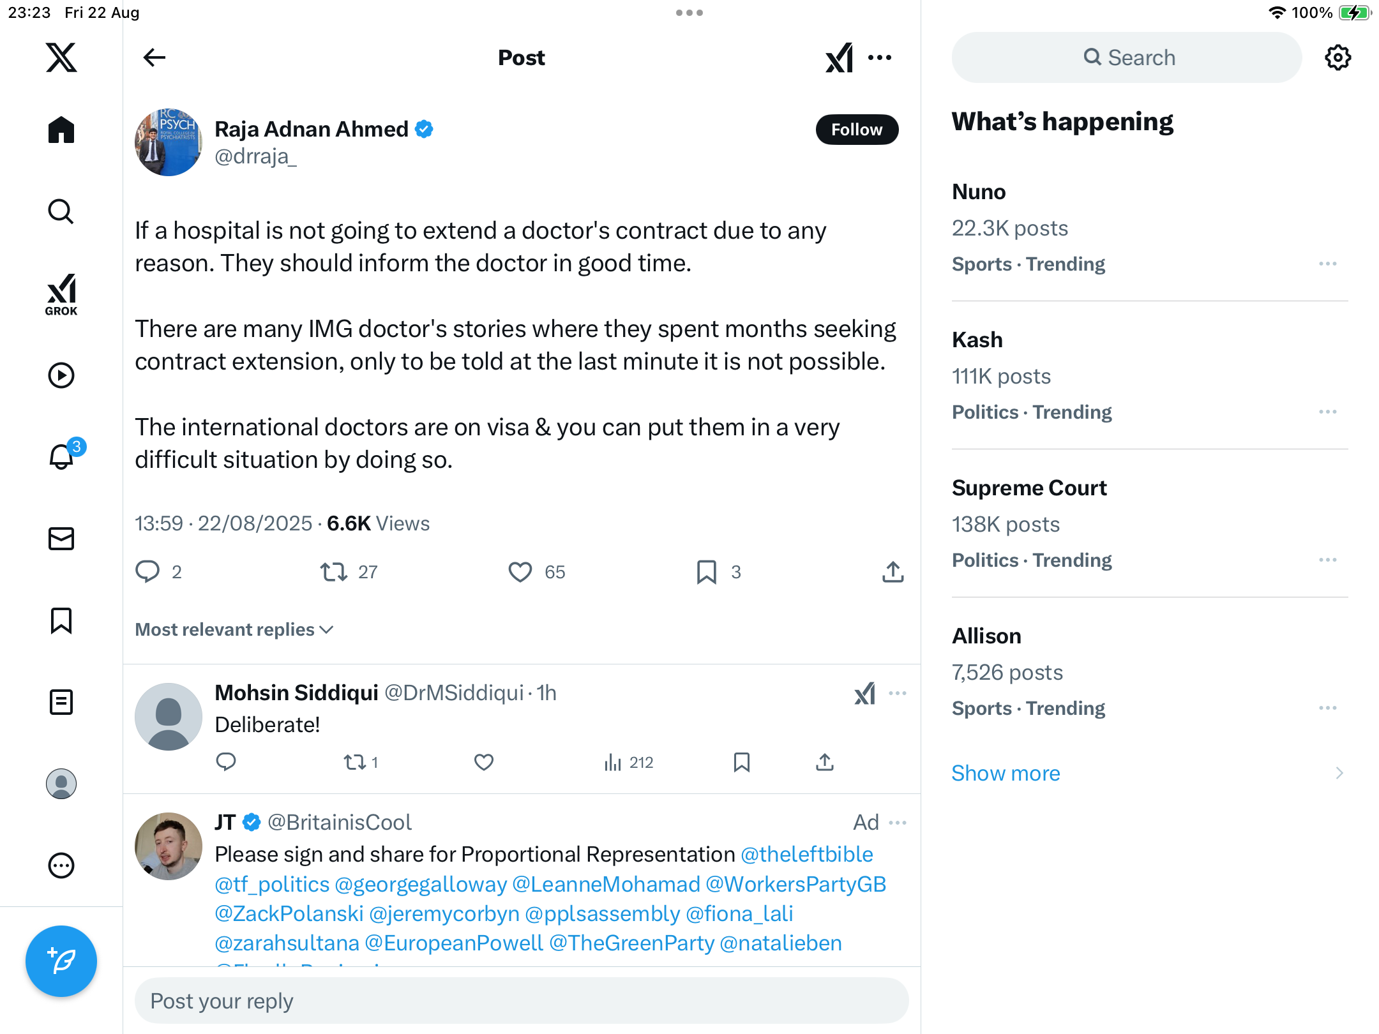
Task: Go to Home in sidebar
Action: point(61,130)
